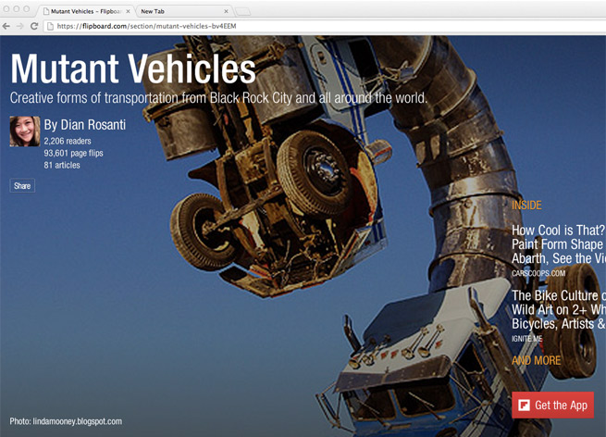The width and height of the screenshot is (606, 437).
Task: Click the Flipboard logo in Get the App
Action: 524,405
